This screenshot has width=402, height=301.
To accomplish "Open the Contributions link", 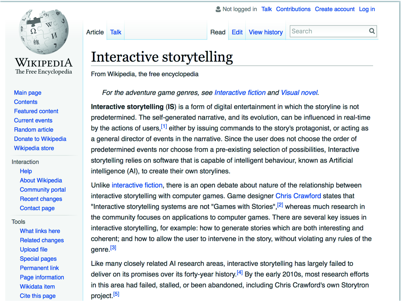I will pyautogui.click(x=293, y=9).
